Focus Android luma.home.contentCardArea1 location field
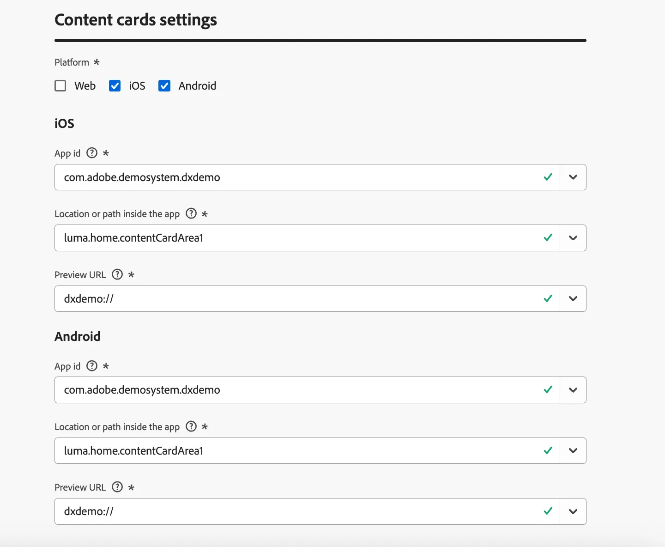 click(307, 450)
